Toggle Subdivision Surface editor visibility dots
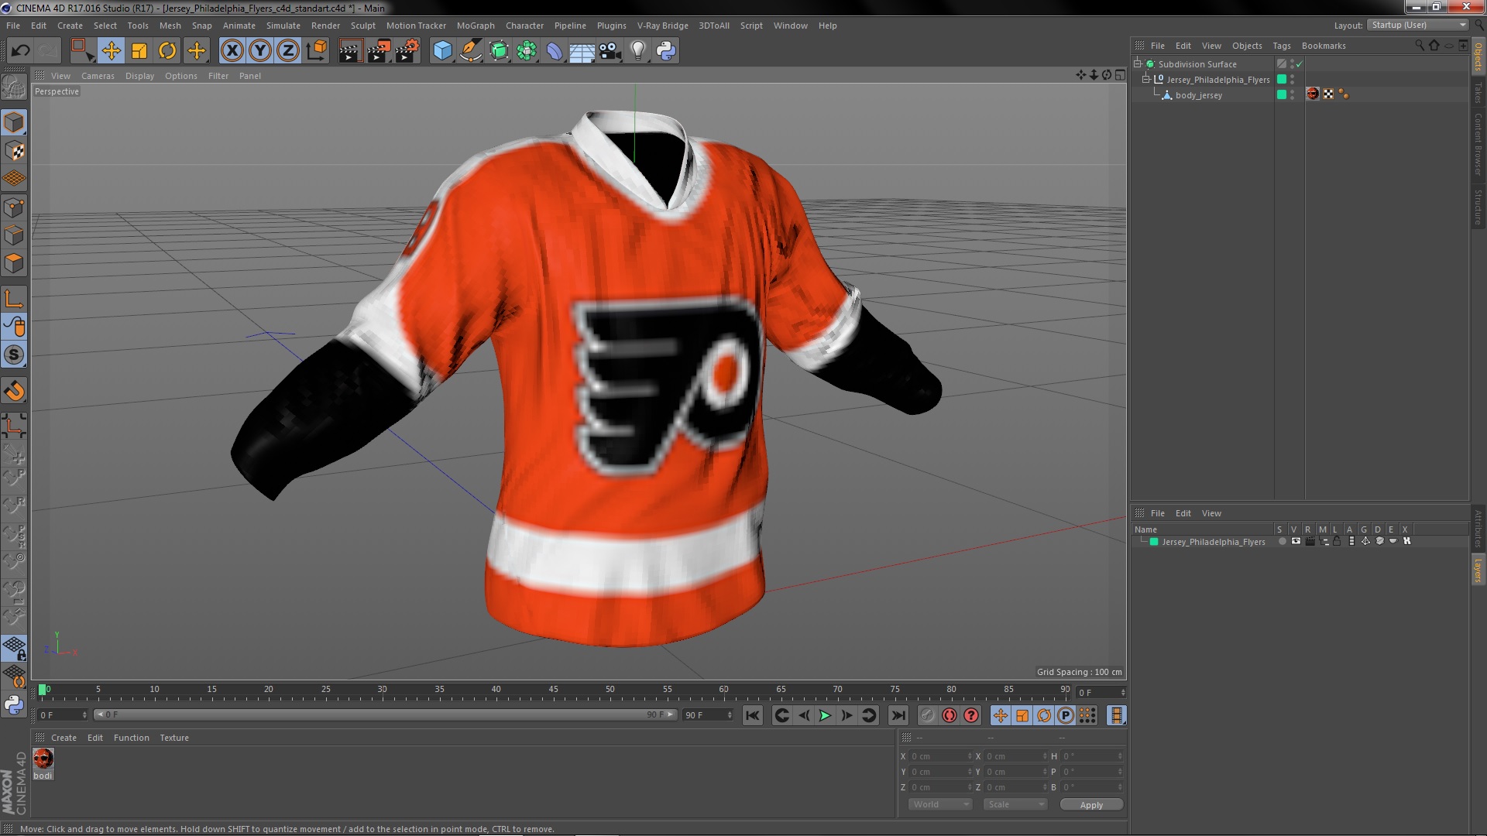The width and height of the screenshot is (1487, 836). point(1292,64)
